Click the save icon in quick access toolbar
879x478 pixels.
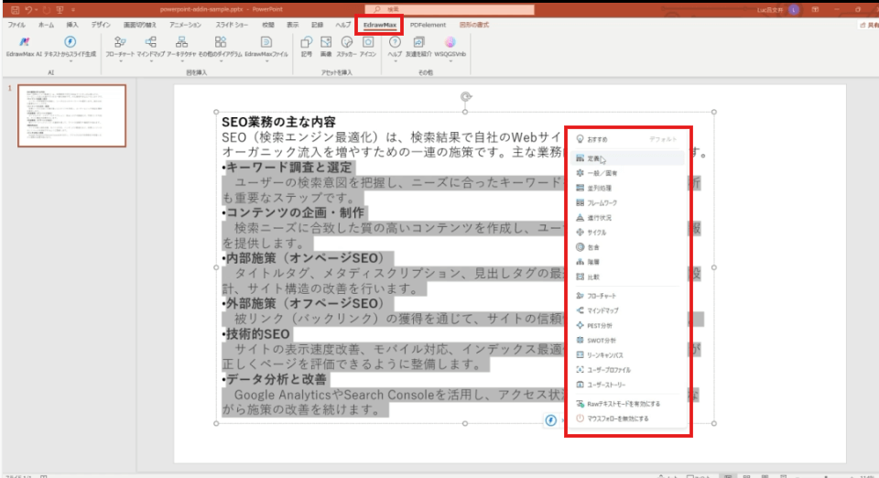[x=16, y=9]
